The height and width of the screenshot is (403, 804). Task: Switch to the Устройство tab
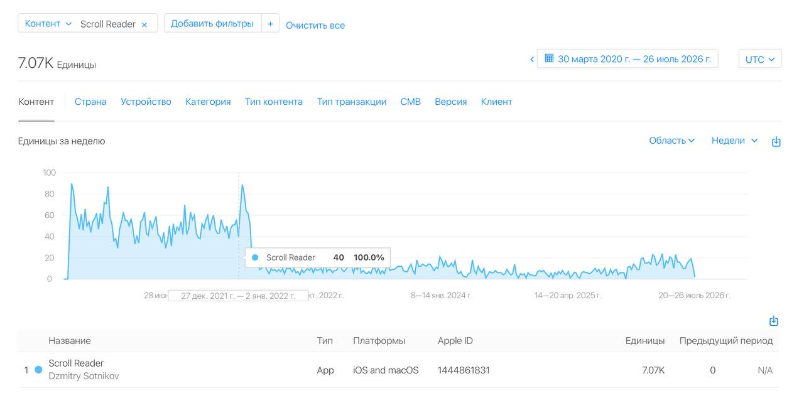pyautogui.click(x=146, y=101)
